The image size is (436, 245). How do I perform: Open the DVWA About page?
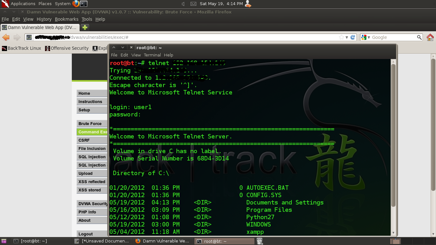(x=92, y=220)
